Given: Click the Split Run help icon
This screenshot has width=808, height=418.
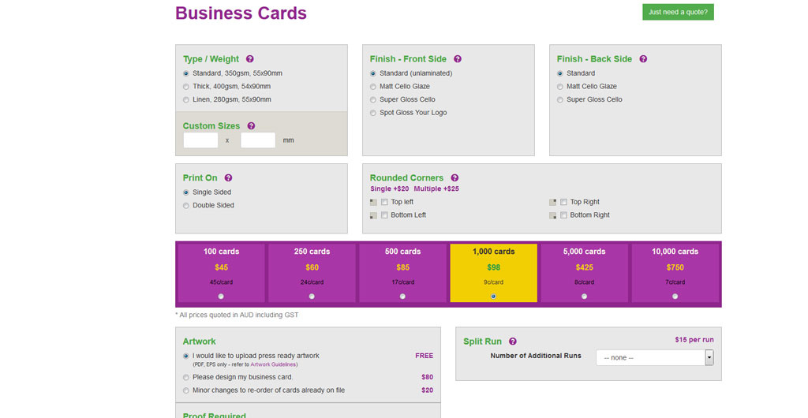Looking at the screenshot, I should tap(513, 341).
